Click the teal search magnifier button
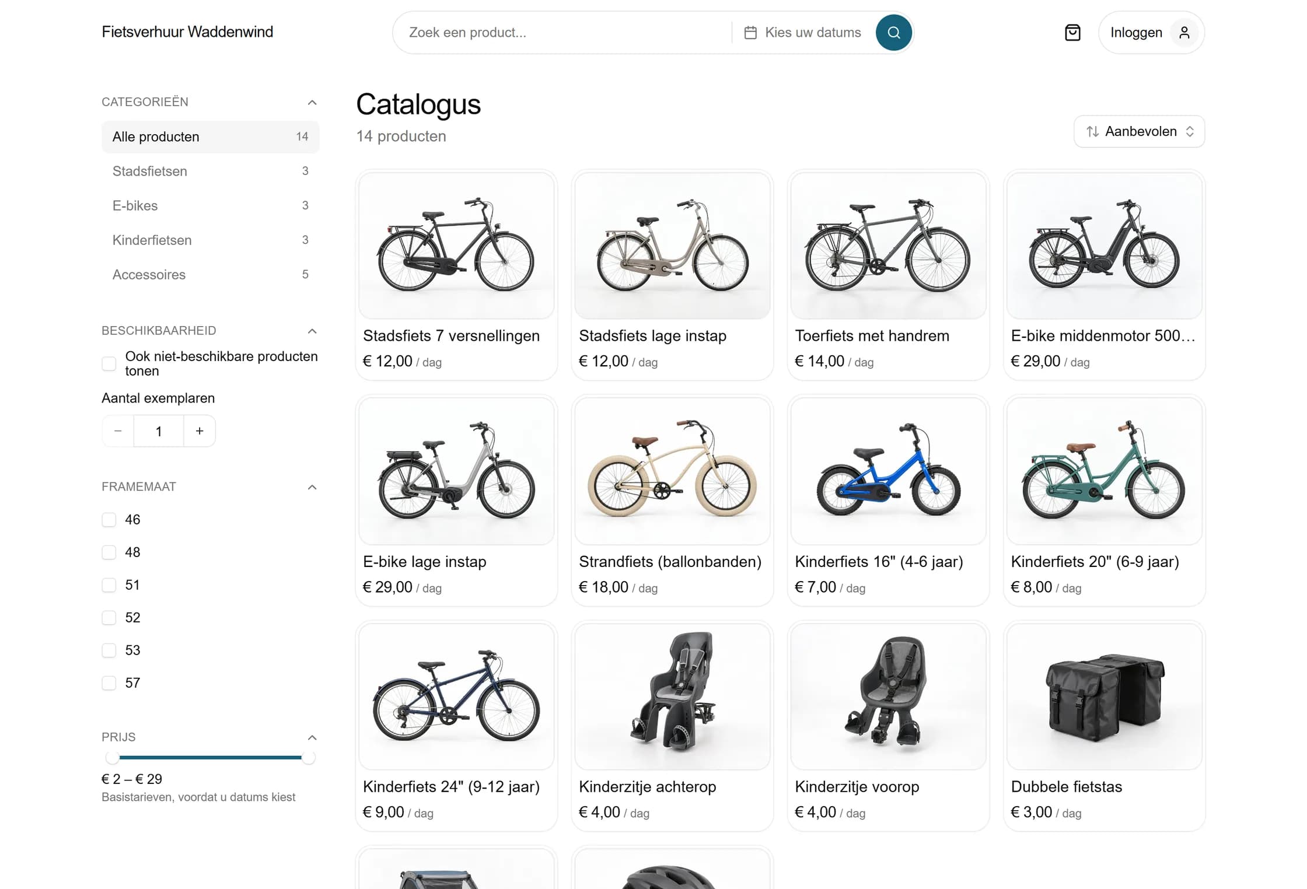The height and width of the screenshot is (889, 1307). point(893,33)
